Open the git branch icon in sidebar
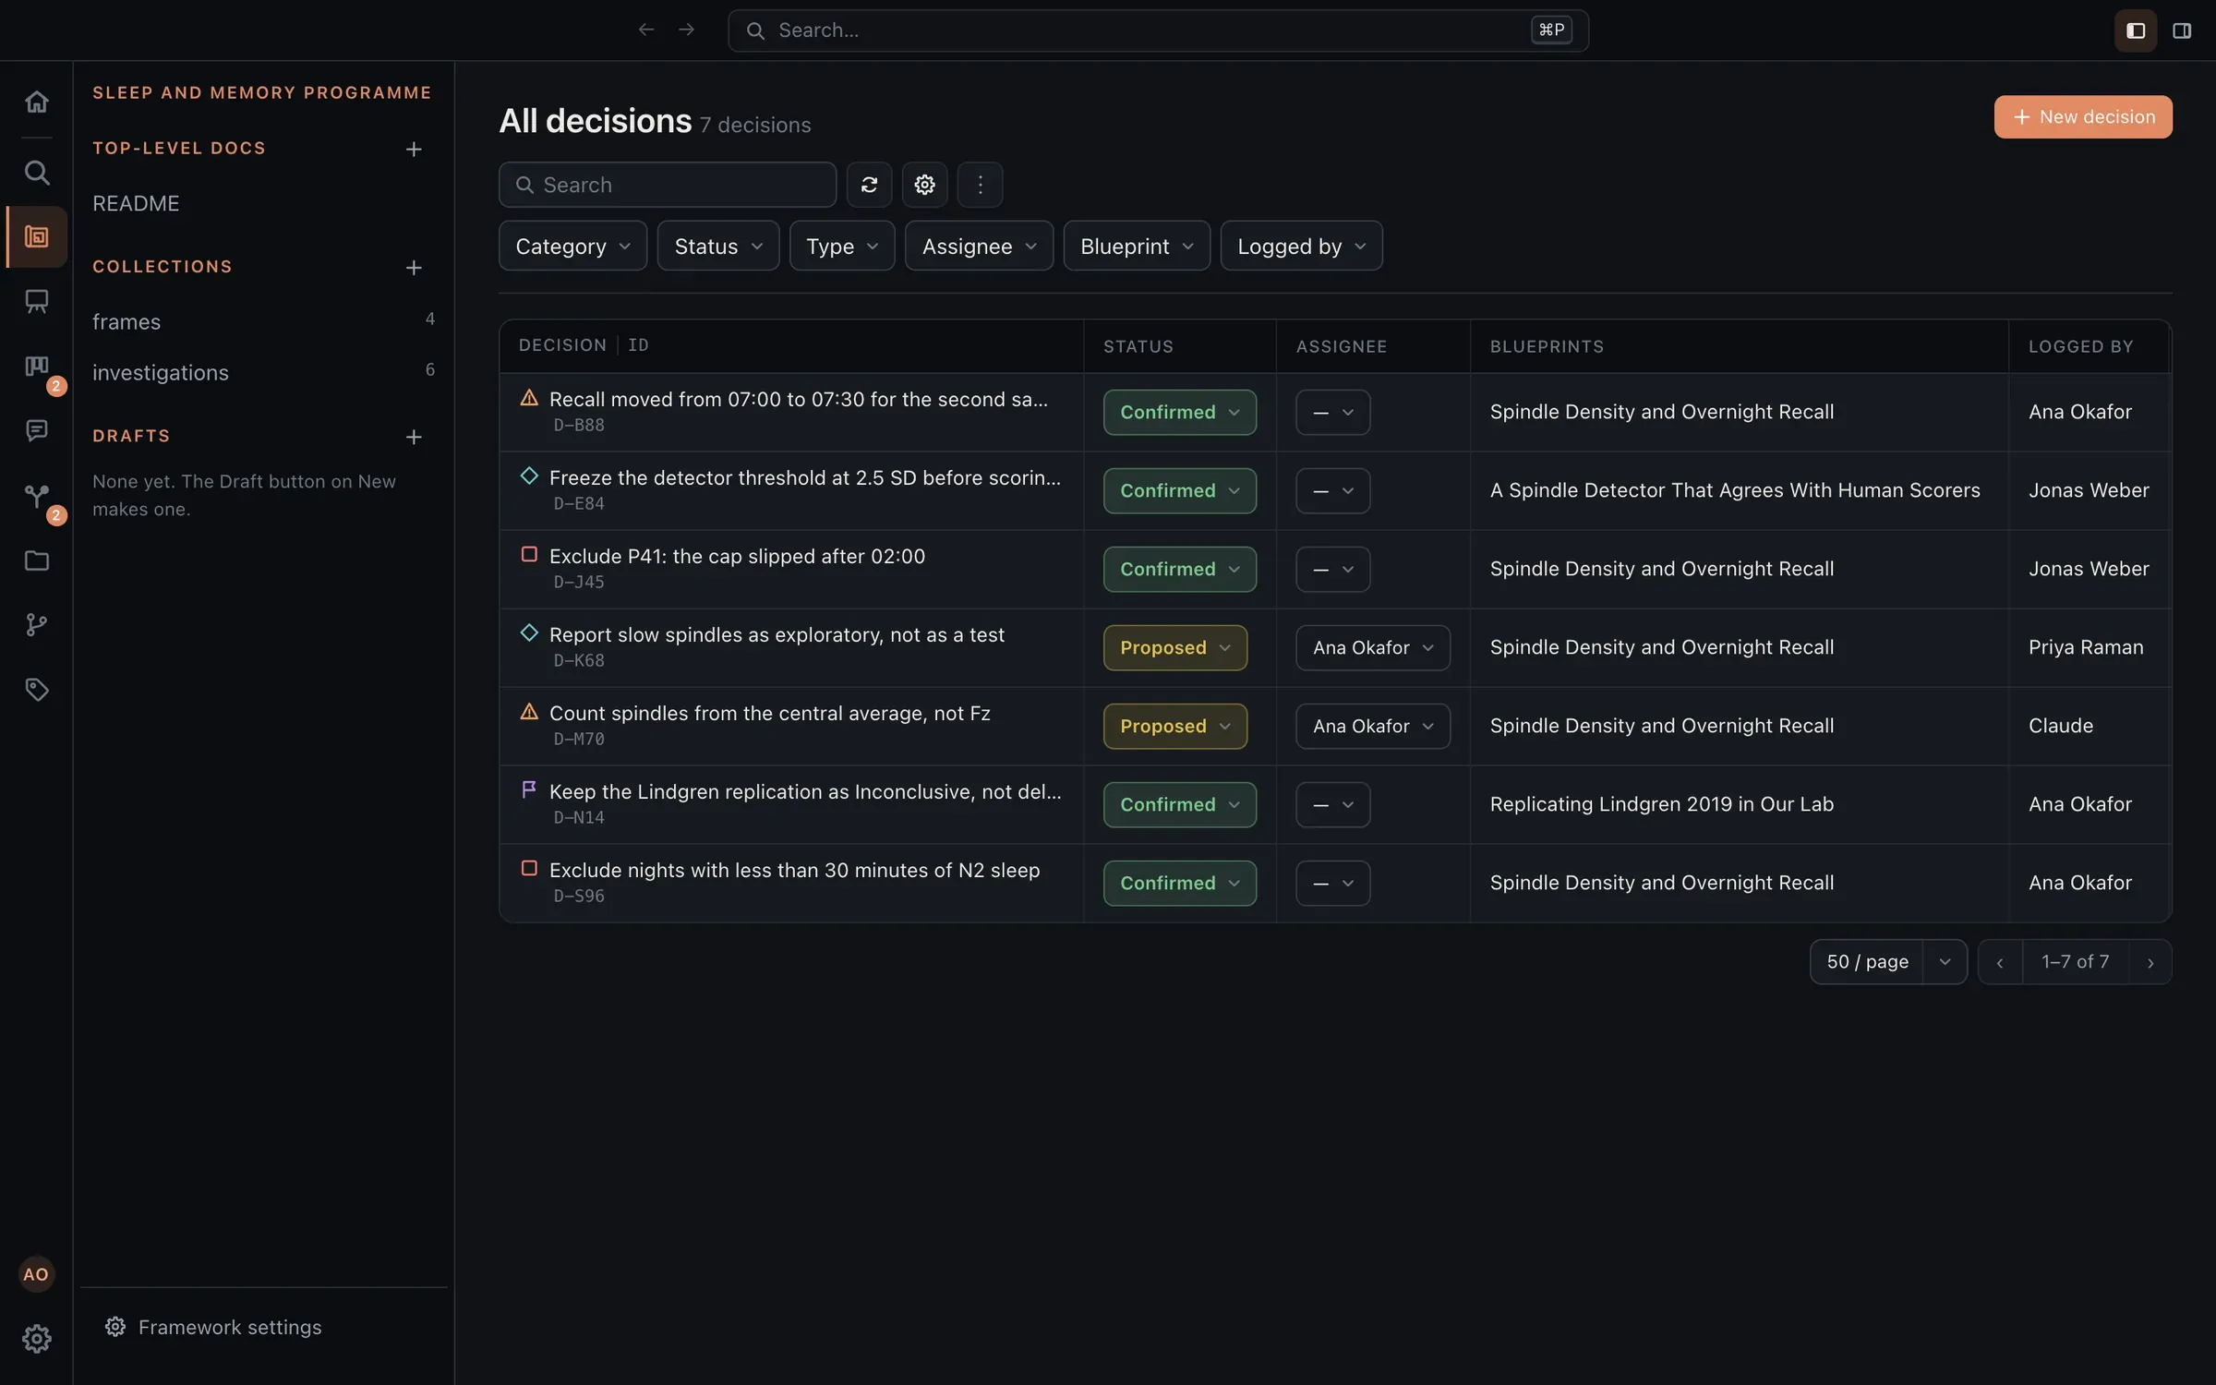The image size is (2216, 1385). [x=36, y=625]
